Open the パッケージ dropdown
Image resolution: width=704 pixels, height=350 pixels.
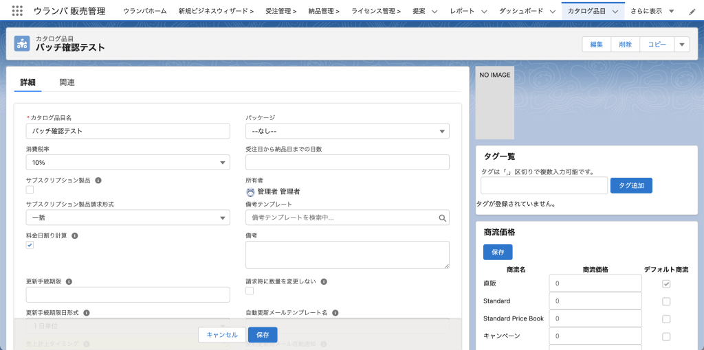347,131
